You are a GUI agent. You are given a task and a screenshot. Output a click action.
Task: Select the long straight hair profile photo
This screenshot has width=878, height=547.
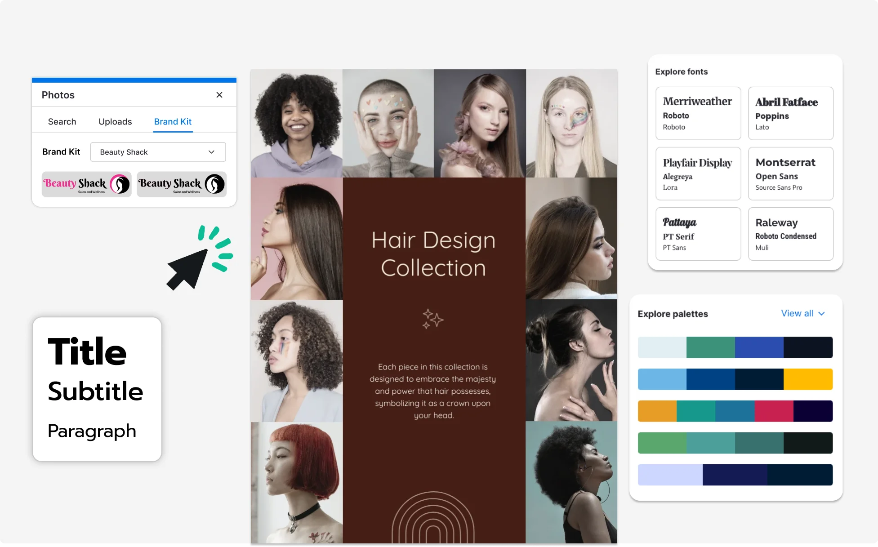[x=297, y=239]
